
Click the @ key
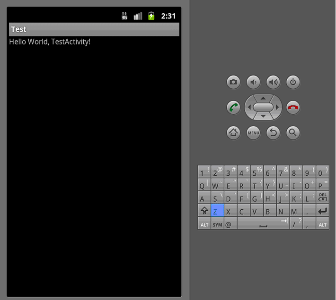[x=230, y=223]
